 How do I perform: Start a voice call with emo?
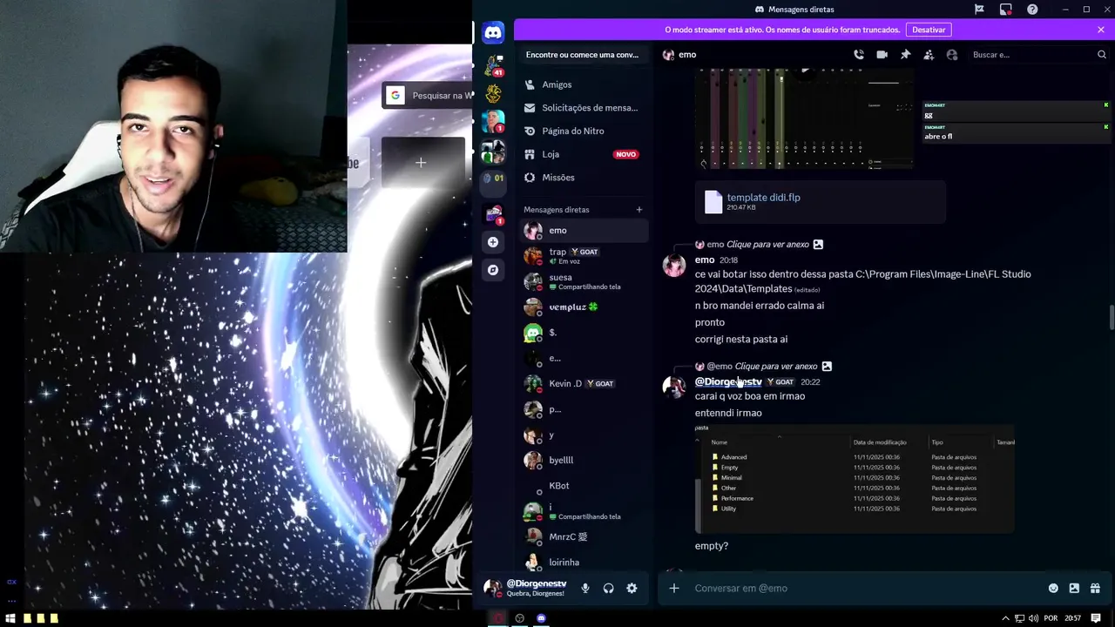[859, 54]
